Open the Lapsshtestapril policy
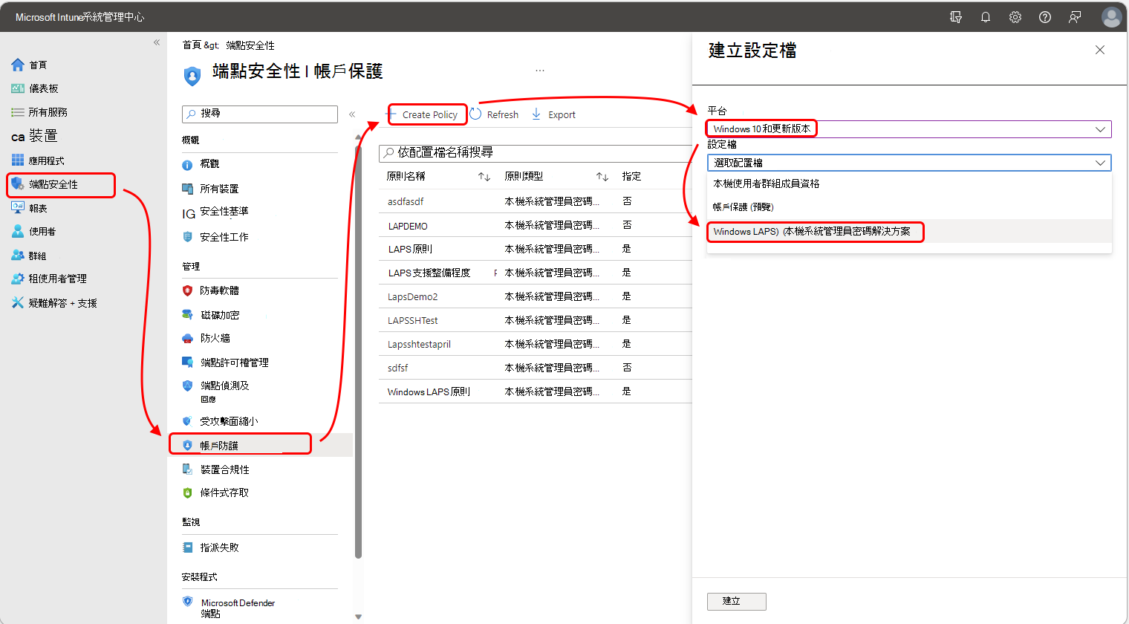Viewport: 1129px width, 624px height. [x=419, y=344]
